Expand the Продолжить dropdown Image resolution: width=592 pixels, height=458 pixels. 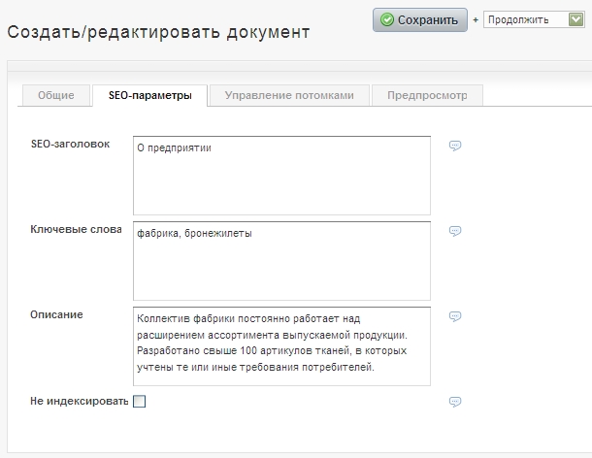coord(576,19)
